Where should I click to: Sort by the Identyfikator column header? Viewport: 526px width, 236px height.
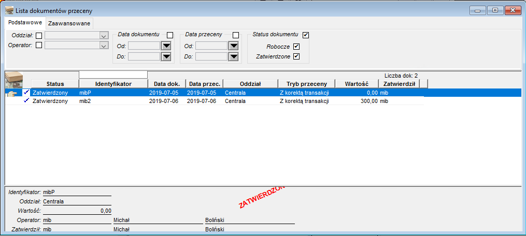(113, 83)
